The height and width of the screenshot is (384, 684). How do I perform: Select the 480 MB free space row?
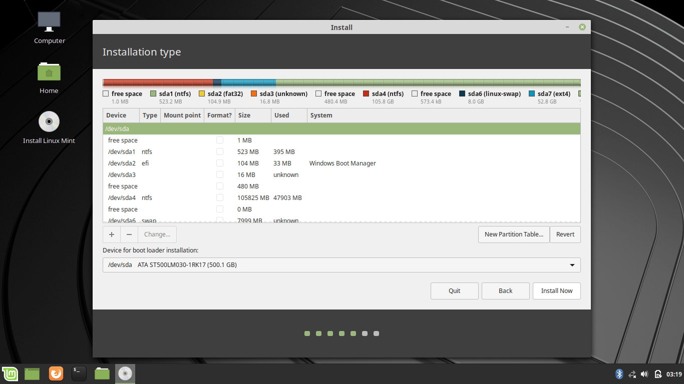coord(341,186)
